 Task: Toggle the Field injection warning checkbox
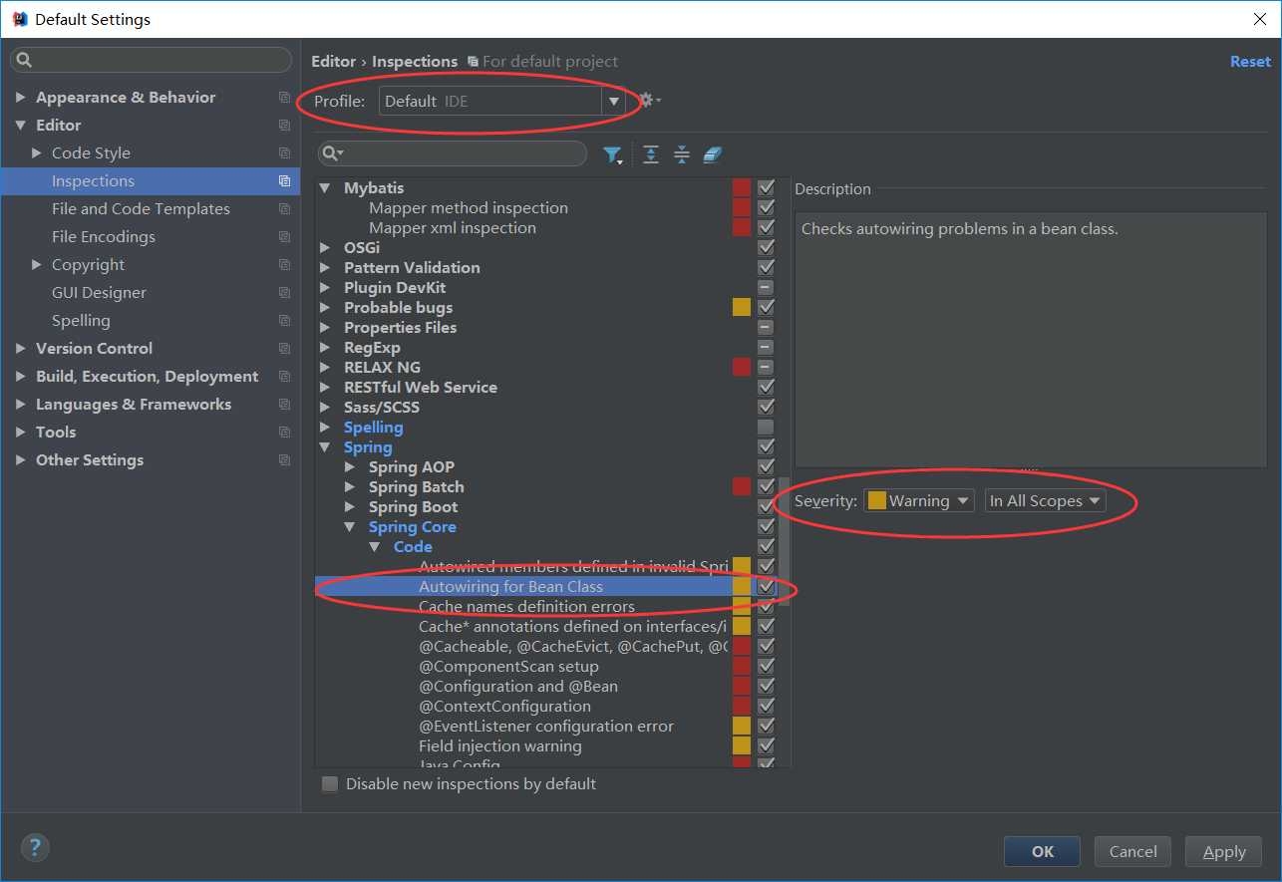pyautogui.click(x=766, y=745)
